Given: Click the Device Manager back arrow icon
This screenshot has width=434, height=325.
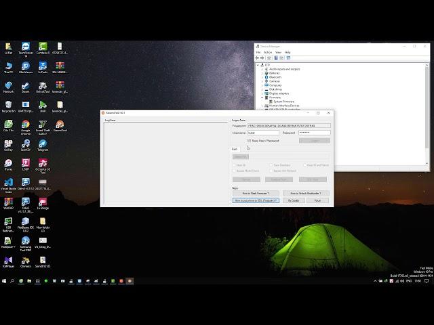Looking at the screenshot, I should (258, 58).
